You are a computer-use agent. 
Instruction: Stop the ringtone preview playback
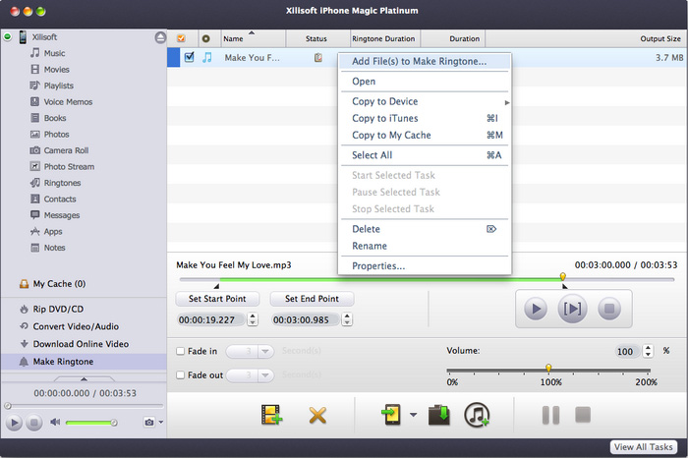click(609, 309)
